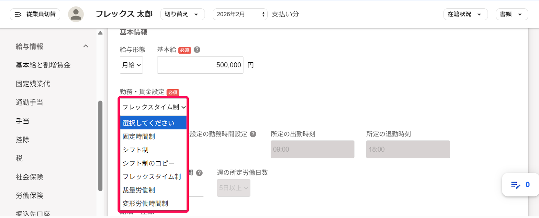Open 手当 in sidebar
539x218 pixels.
(x=23, y=121)
